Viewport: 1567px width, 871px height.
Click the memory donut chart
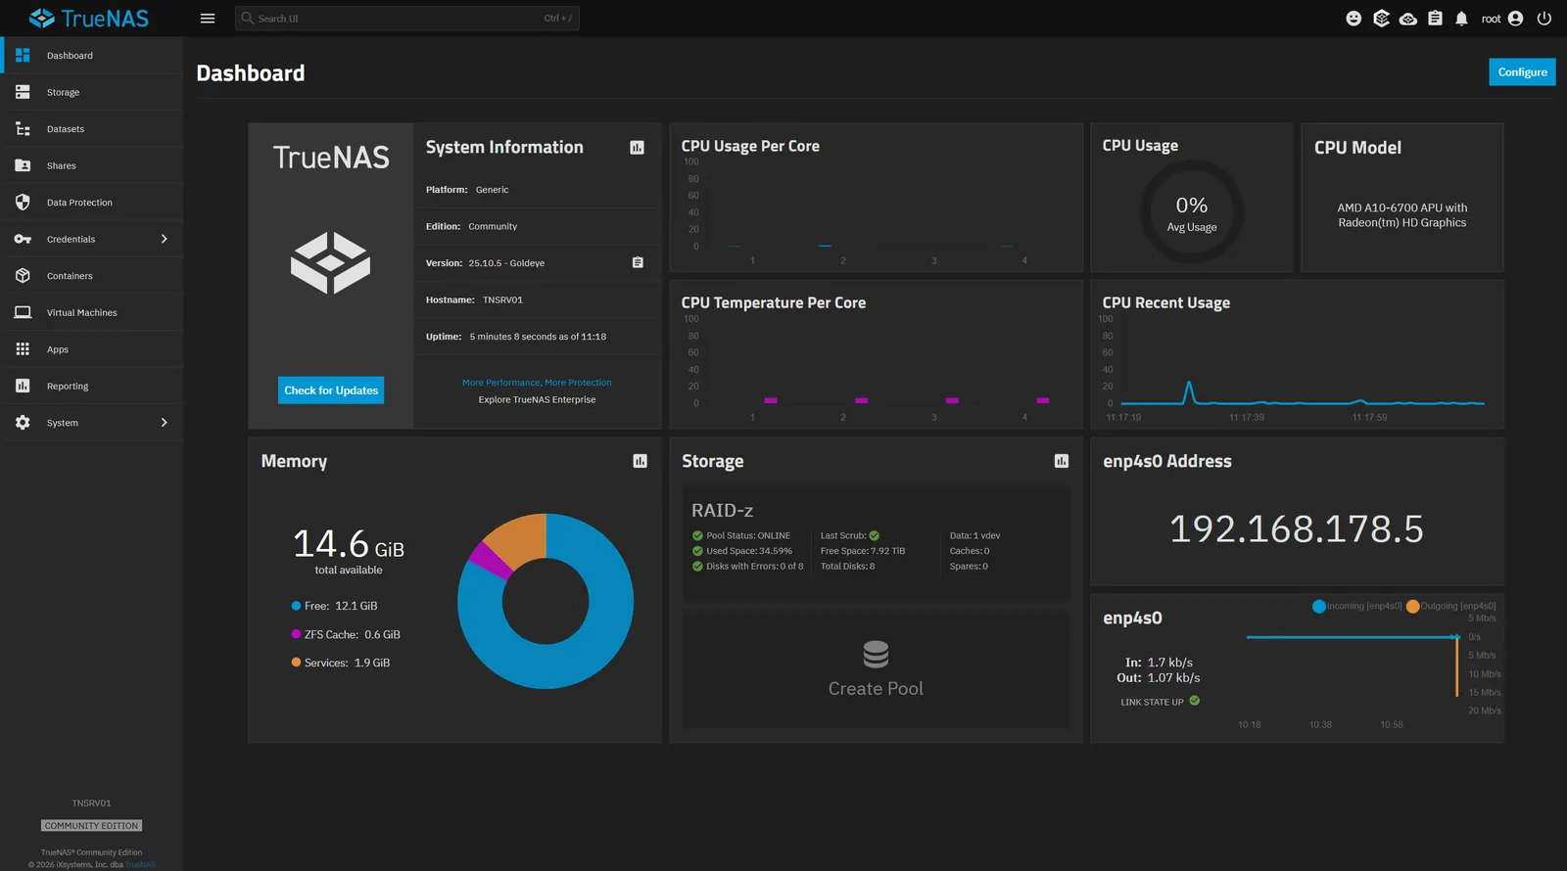pyautogui.click(x=546, y=601)
